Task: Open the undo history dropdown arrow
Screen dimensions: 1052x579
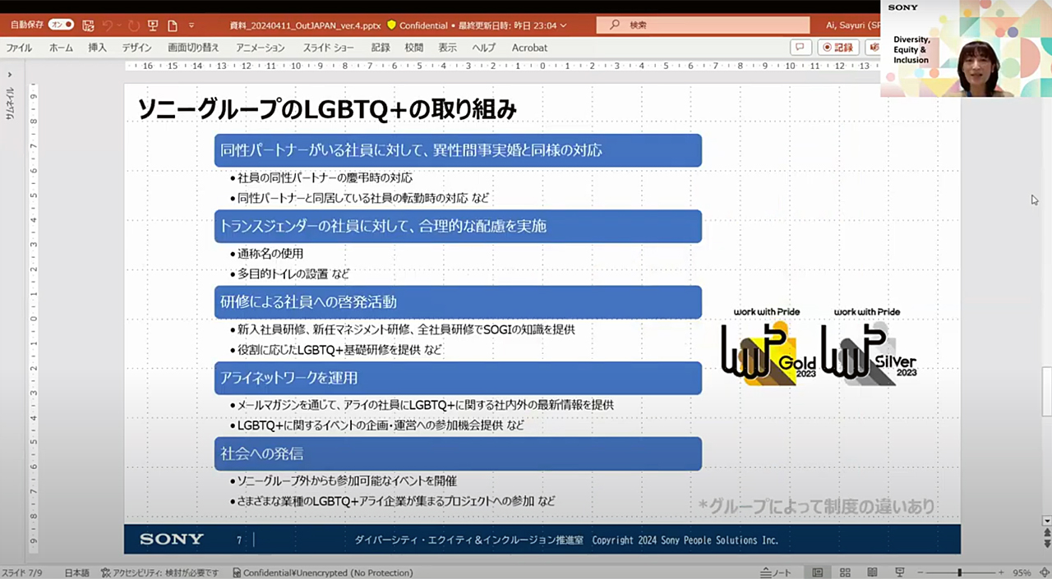Action: (120, 25)
